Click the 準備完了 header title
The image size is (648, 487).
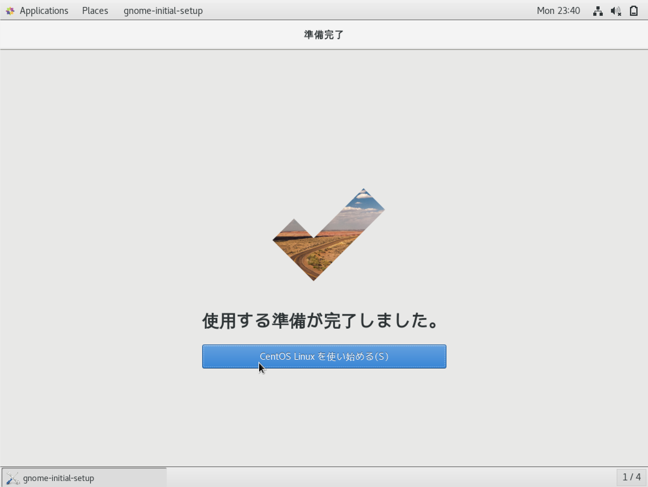click(x=324, y=35)
